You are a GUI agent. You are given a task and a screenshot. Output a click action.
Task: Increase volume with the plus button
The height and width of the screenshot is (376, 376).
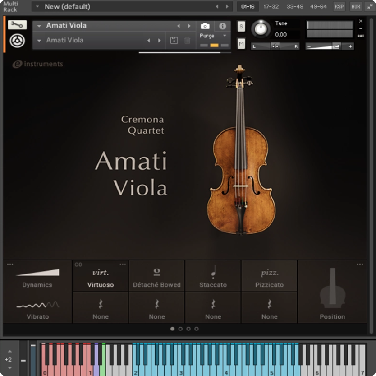[350, 46]
